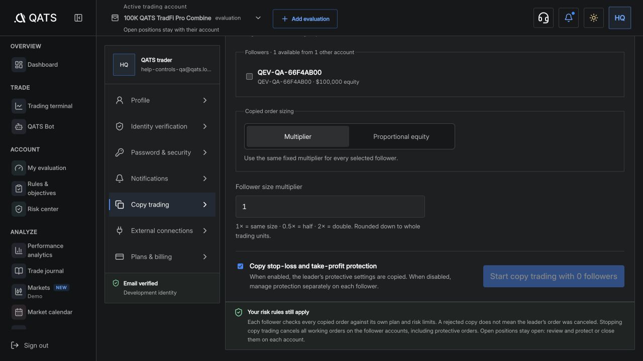
Task: Collapse the sidebar with the panel icon
Action: click(x=78, y=18)
